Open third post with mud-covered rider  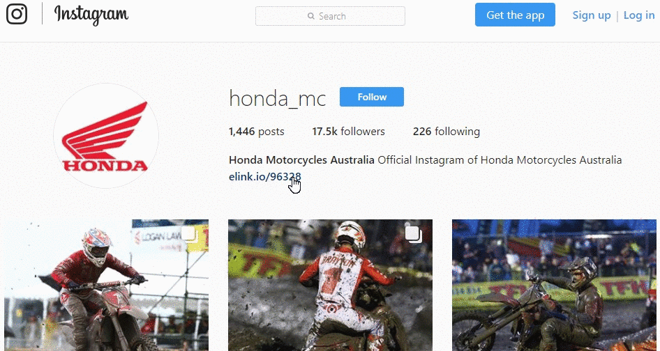click(554, 285)
